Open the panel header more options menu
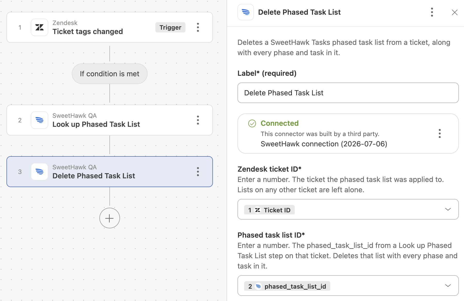The image size is (464, 301). click(432, 12)
